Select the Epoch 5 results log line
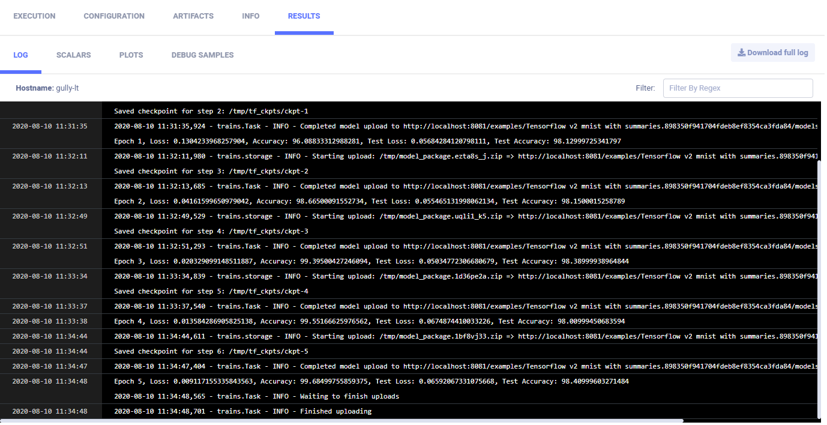Viewport: 827px width, 425px height. (371, 381)
